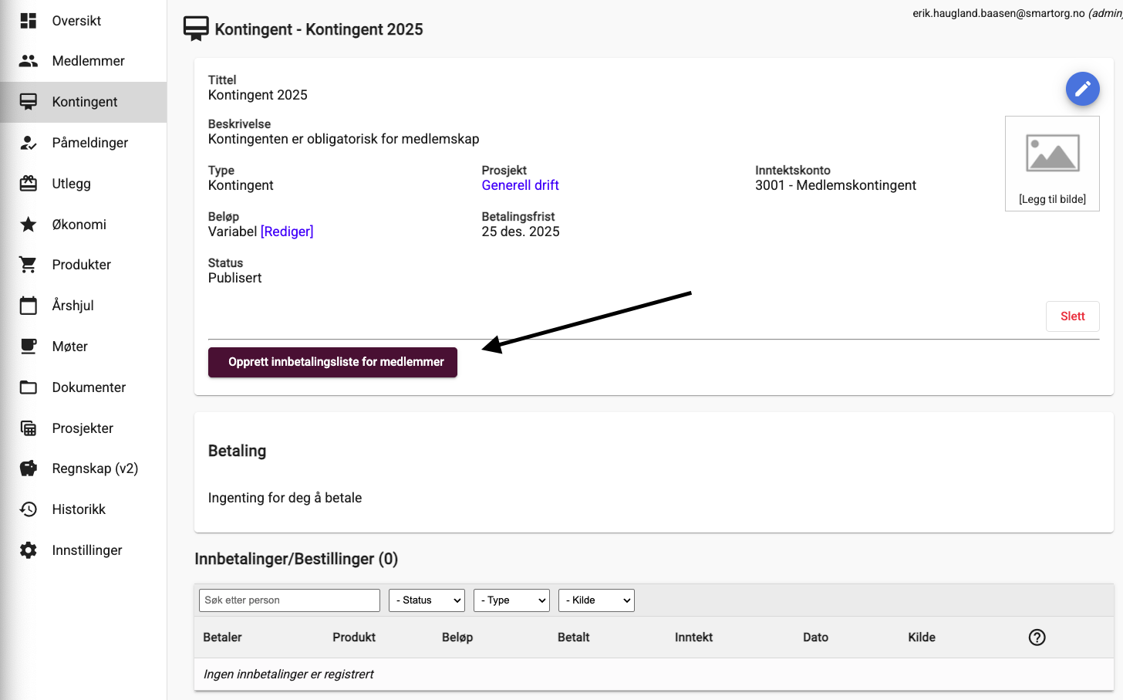Screen dimensions: 1123x700
Task: Expand the Type filter dropdown
Action: coord(511,600)
